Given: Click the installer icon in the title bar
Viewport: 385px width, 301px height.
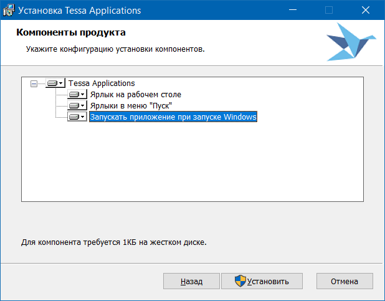Looking at the screenshot, I should 9,11.
